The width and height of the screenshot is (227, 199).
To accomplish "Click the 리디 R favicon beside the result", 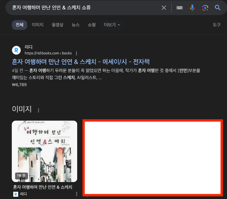I will pos(16,50).
